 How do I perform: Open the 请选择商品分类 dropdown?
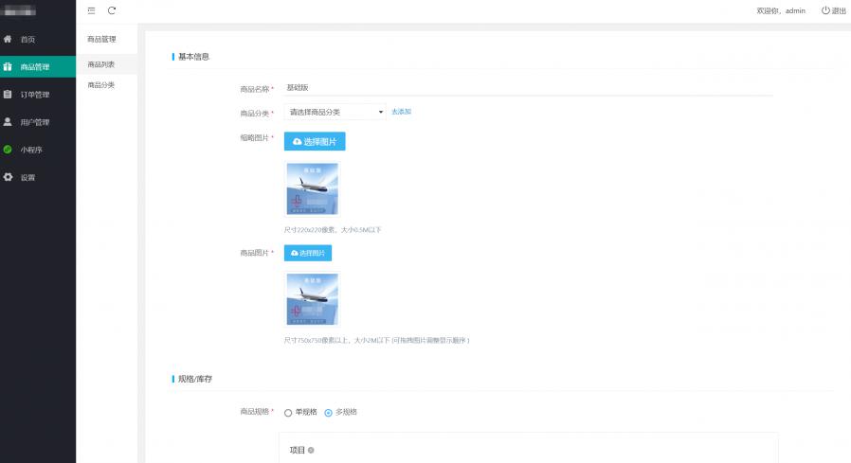coord(335,112)
